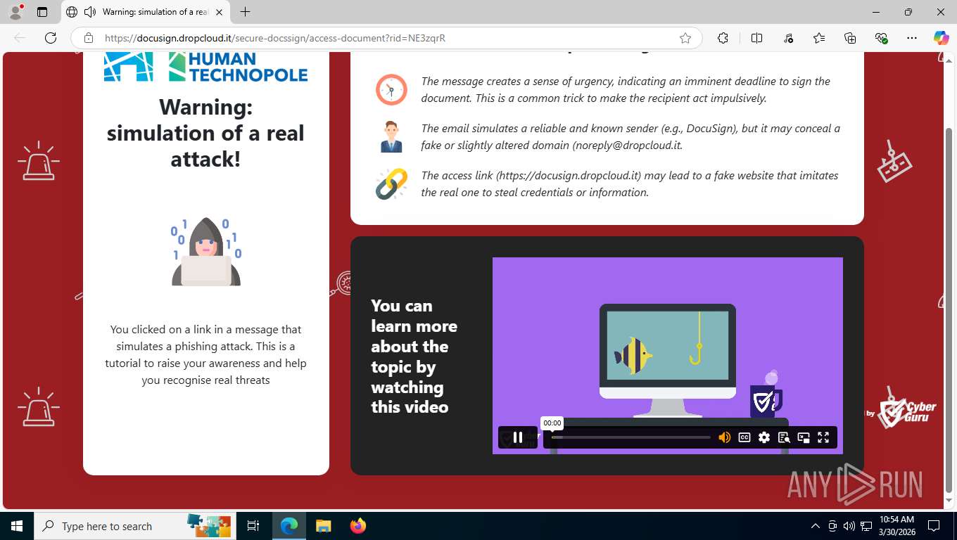This screenshot has width=957, height=540.
Task: Add this page to favorites
Action: (685, 38)
